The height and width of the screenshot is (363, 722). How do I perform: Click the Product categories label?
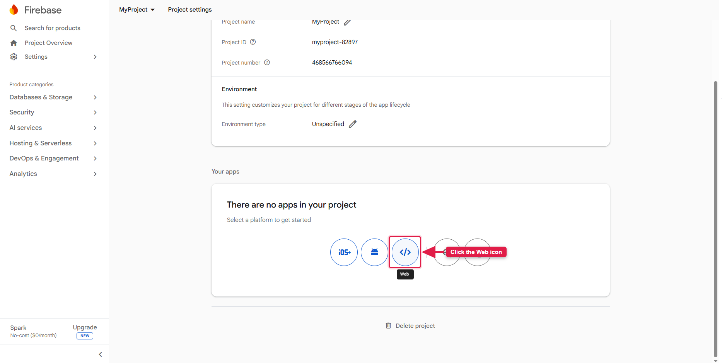tap(31, 85)
